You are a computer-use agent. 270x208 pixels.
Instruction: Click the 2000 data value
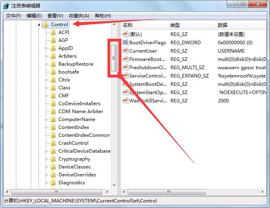(x=223, y=101)
